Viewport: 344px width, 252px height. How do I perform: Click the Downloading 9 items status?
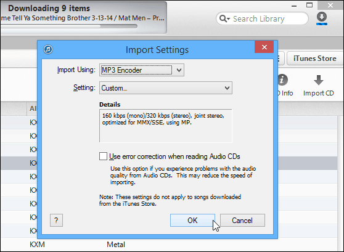click(x=49, y=9)
